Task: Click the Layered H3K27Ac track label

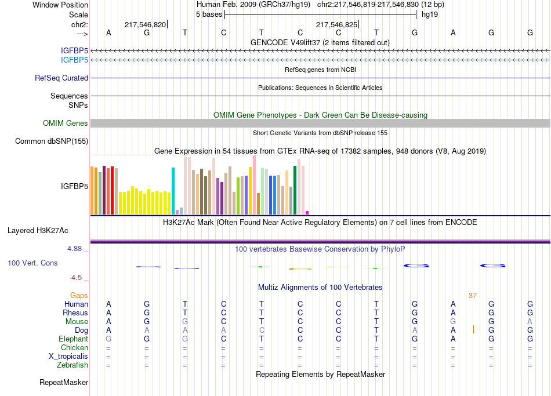Action: coord(38,231)
